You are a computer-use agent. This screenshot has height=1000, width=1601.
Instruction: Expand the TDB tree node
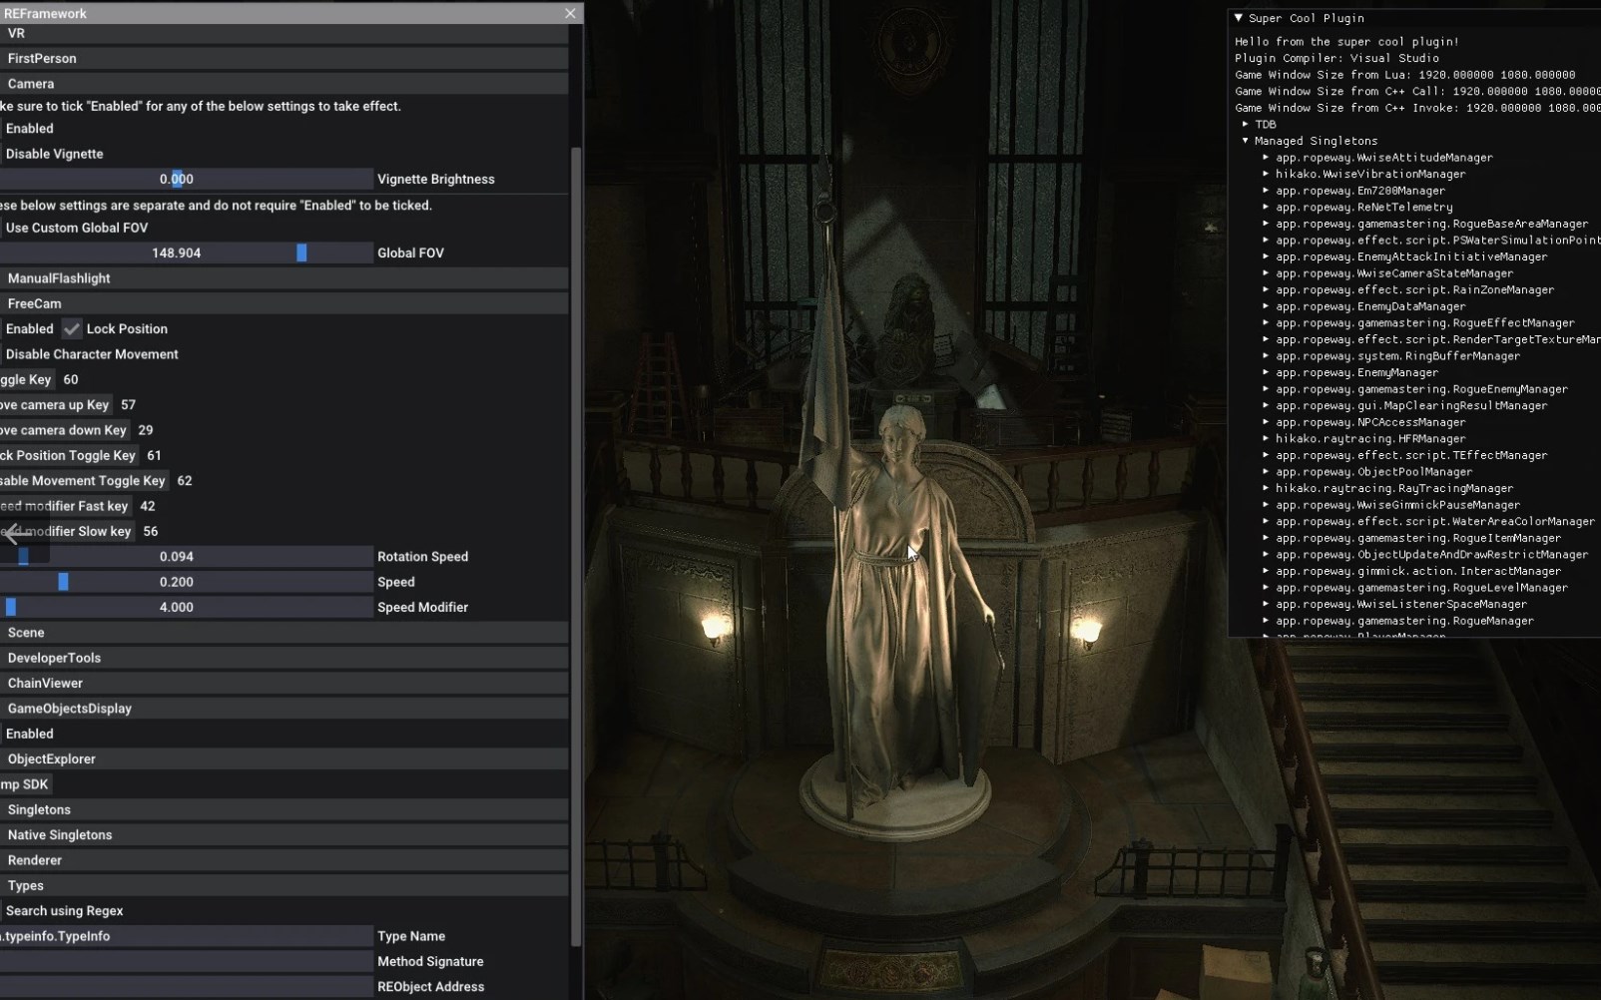tap(1246, 124)
